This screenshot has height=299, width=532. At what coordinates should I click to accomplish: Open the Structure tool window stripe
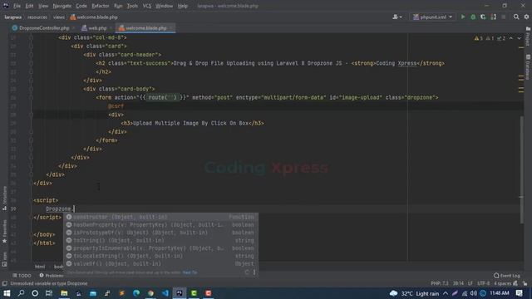click(4, 199)
